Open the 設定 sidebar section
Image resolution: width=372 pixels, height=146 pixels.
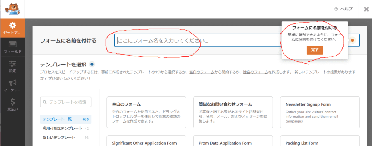click(x=13, y=66)
